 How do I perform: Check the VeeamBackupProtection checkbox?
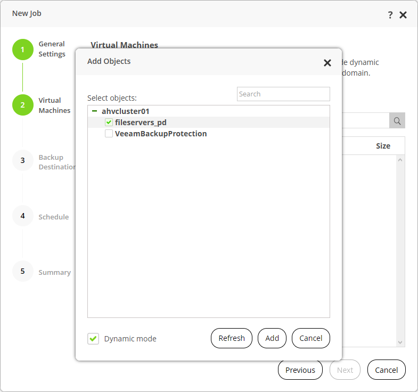[109, 133]
